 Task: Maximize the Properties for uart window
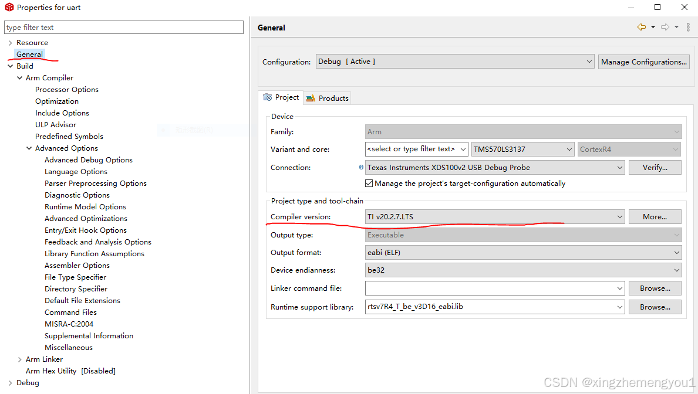[657, 7]
